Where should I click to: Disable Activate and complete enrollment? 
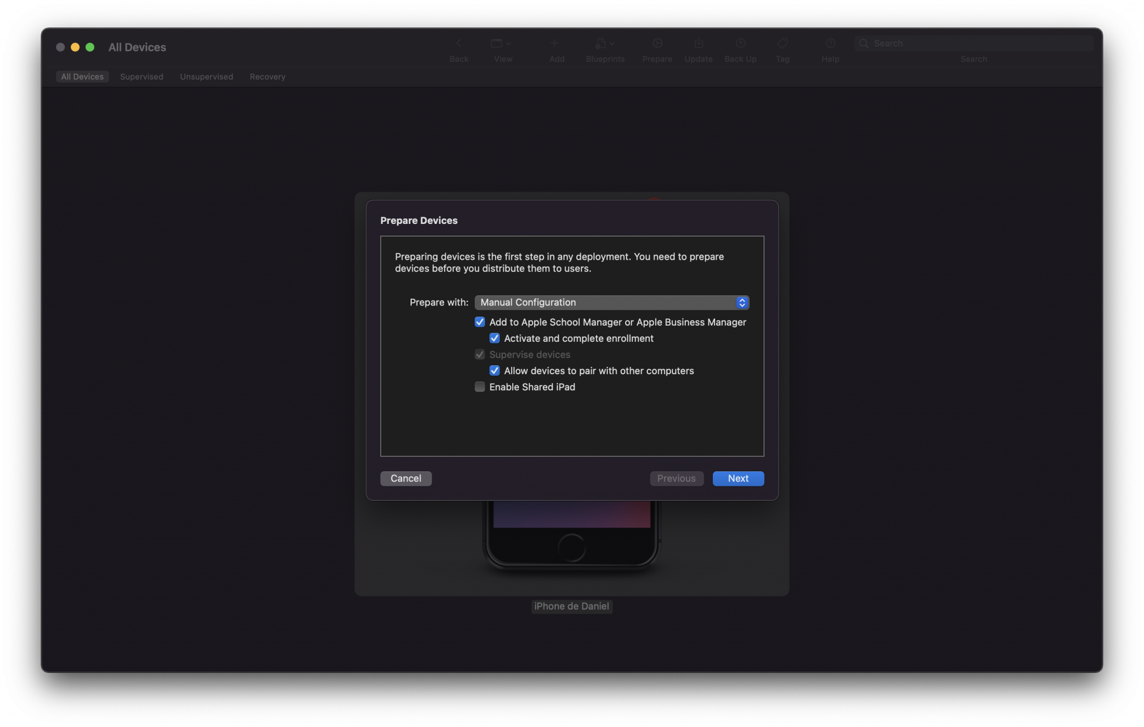[x=494, y=338]
